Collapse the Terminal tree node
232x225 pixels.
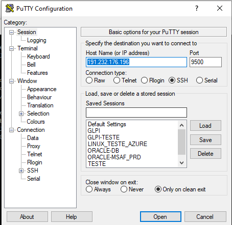(x=11, y=48)
